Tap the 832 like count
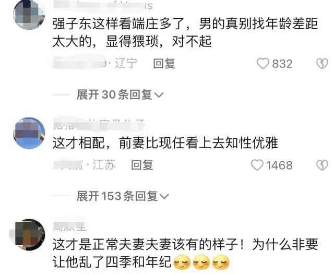The width and height of the screenshot is (334, 274). 282,64
